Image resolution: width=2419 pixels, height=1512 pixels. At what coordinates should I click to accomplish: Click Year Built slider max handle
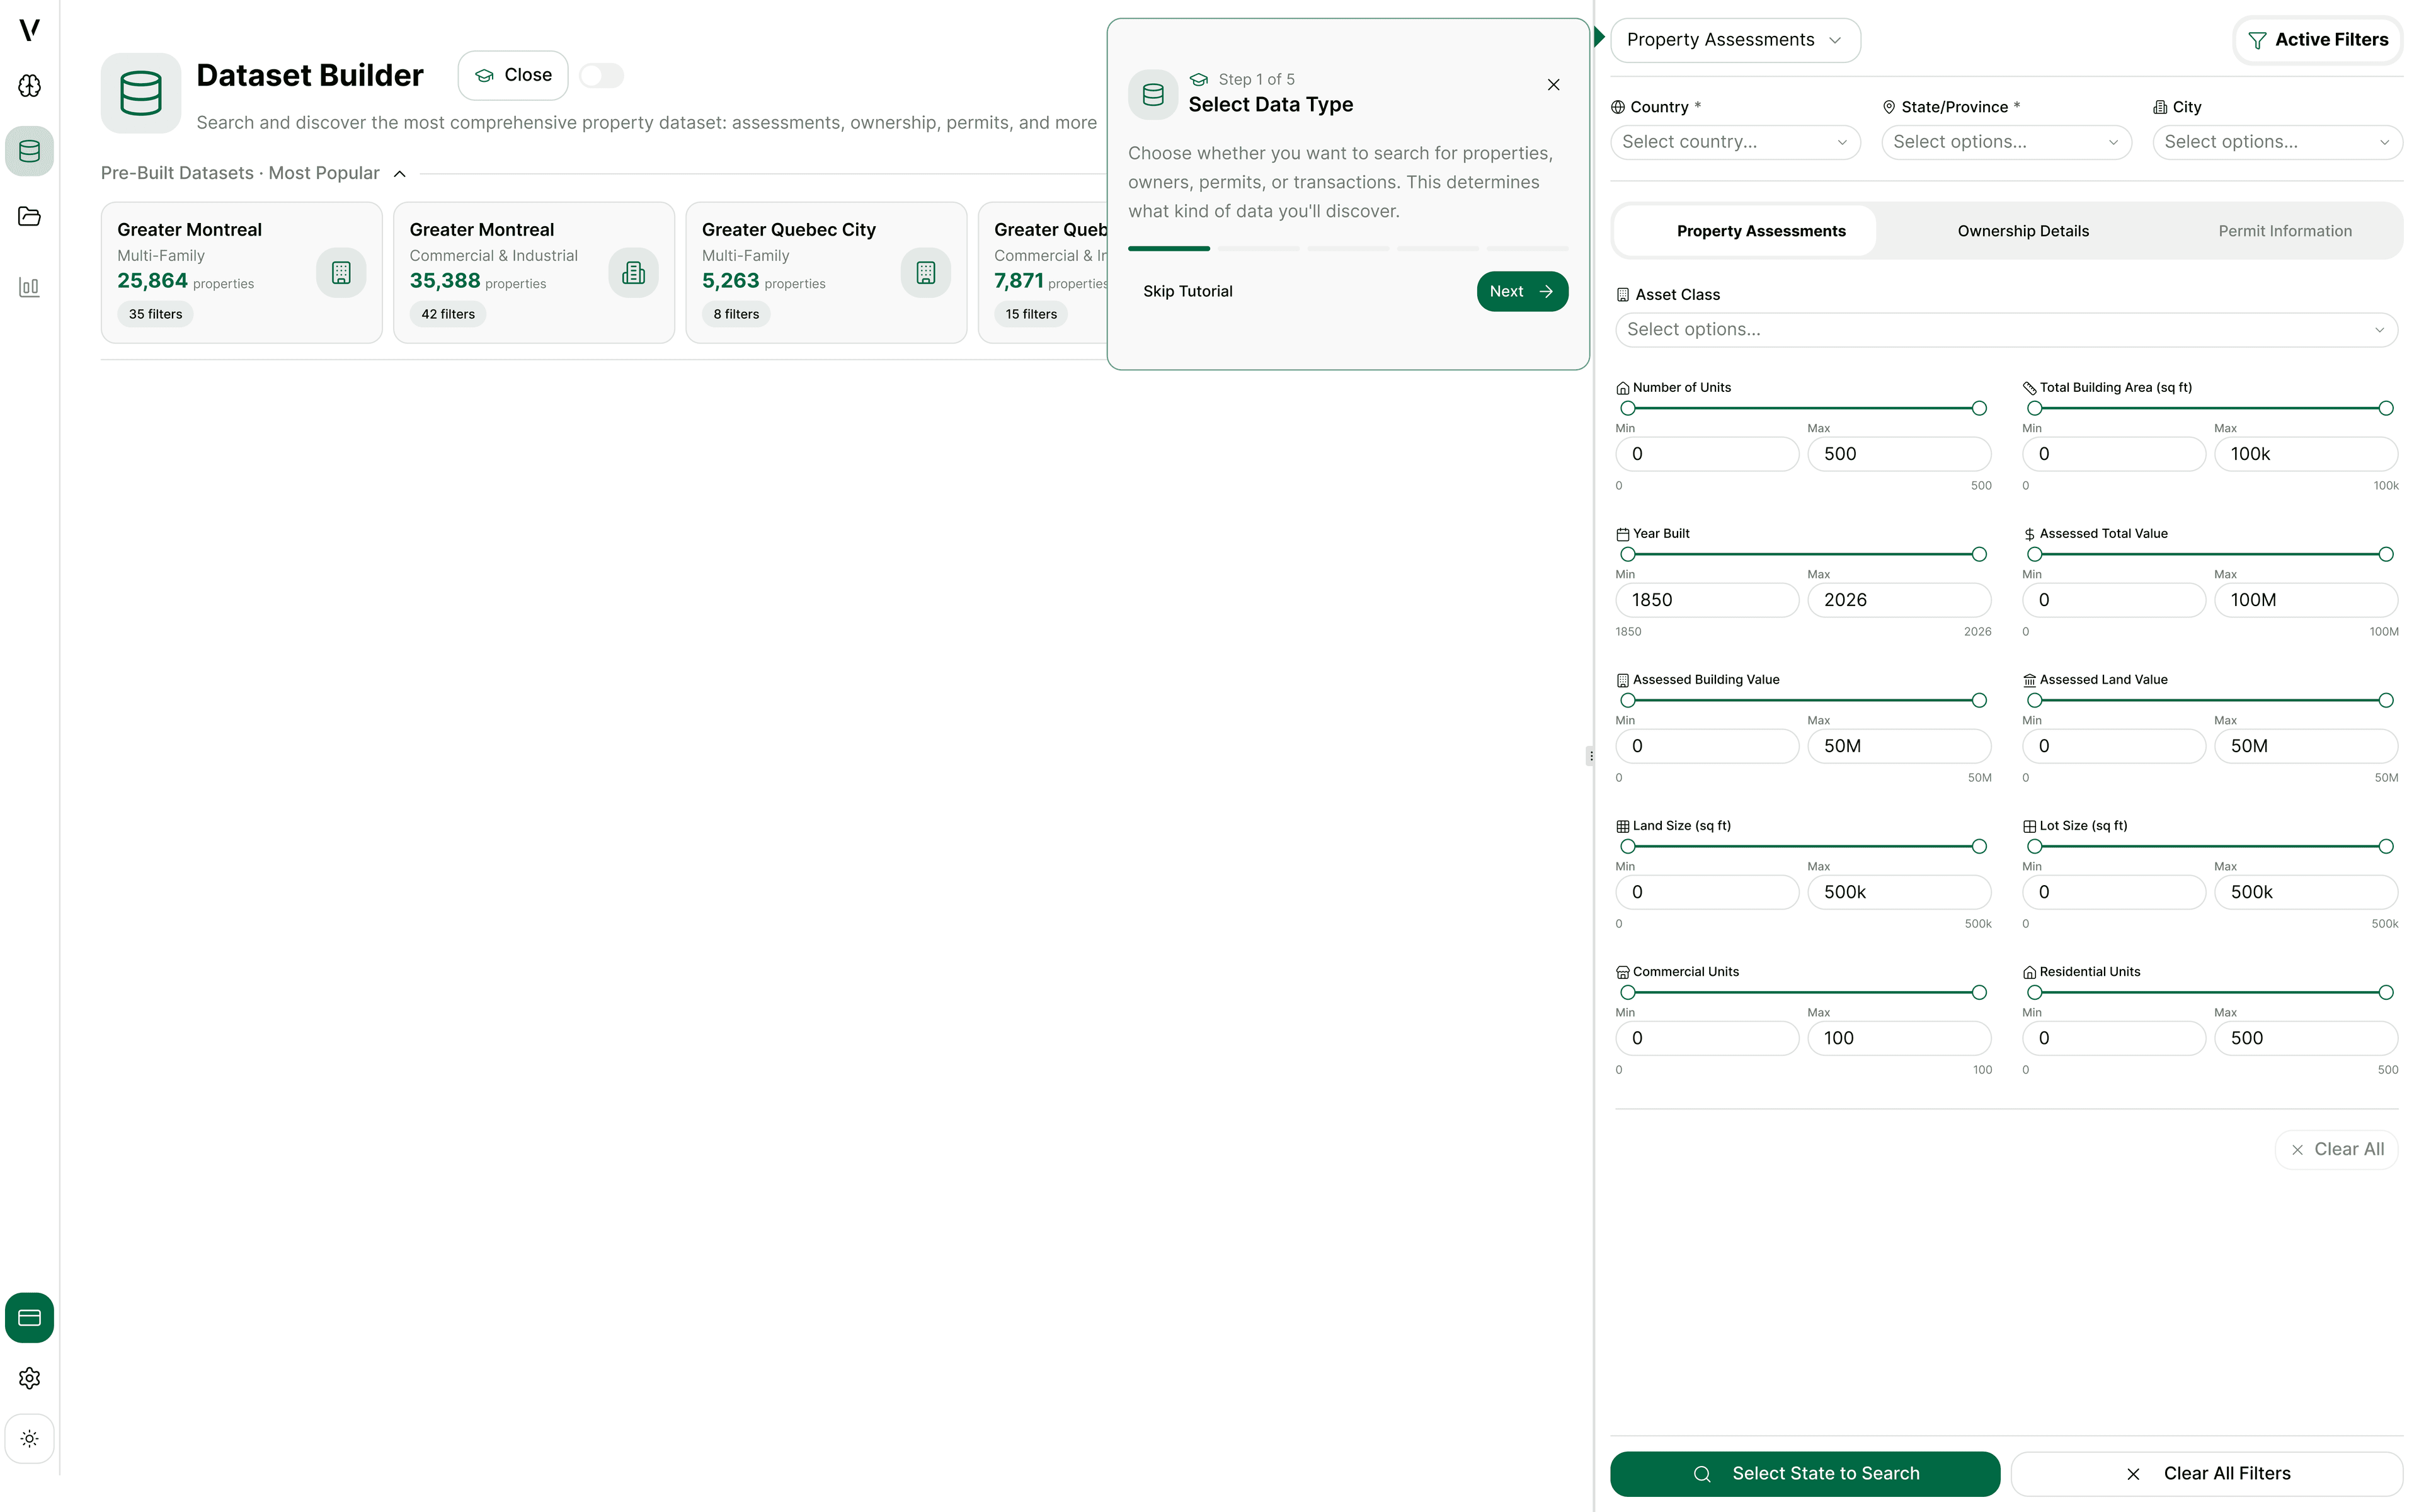coord(1978,554)
